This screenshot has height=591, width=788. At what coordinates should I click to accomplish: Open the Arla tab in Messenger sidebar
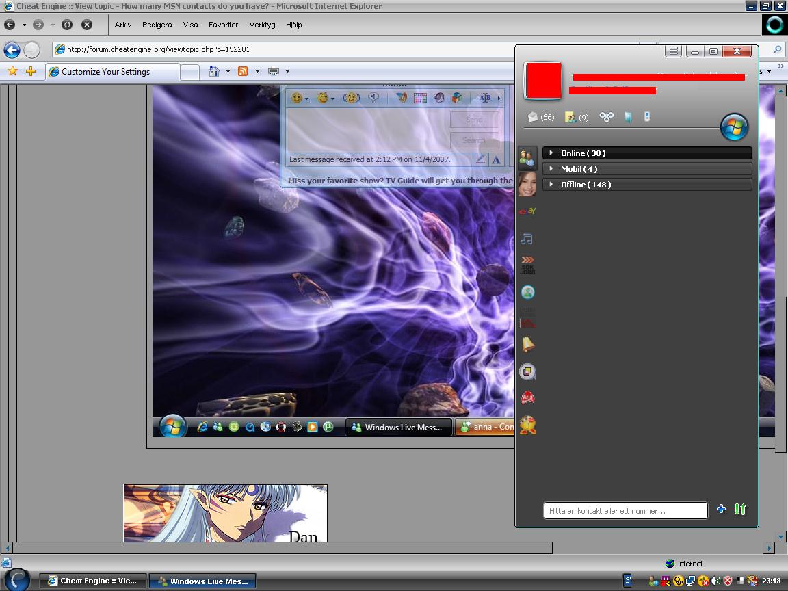pos(527,397)
